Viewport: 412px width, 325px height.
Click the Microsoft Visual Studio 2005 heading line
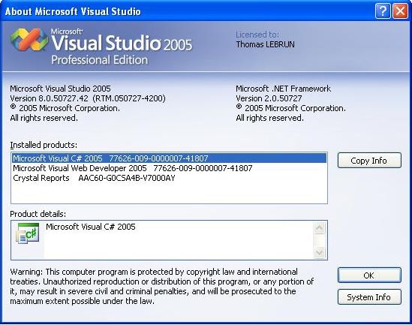pyautogui.click(x=61, y=89)
